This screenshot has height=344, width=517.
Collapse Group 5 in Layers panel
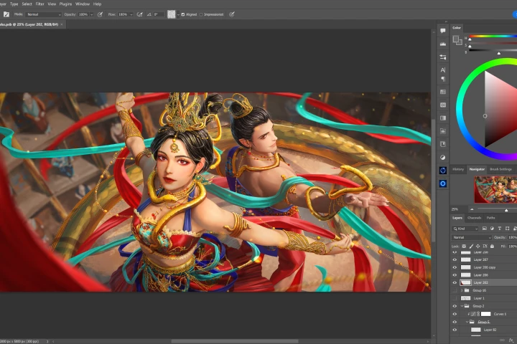(467, 322)
